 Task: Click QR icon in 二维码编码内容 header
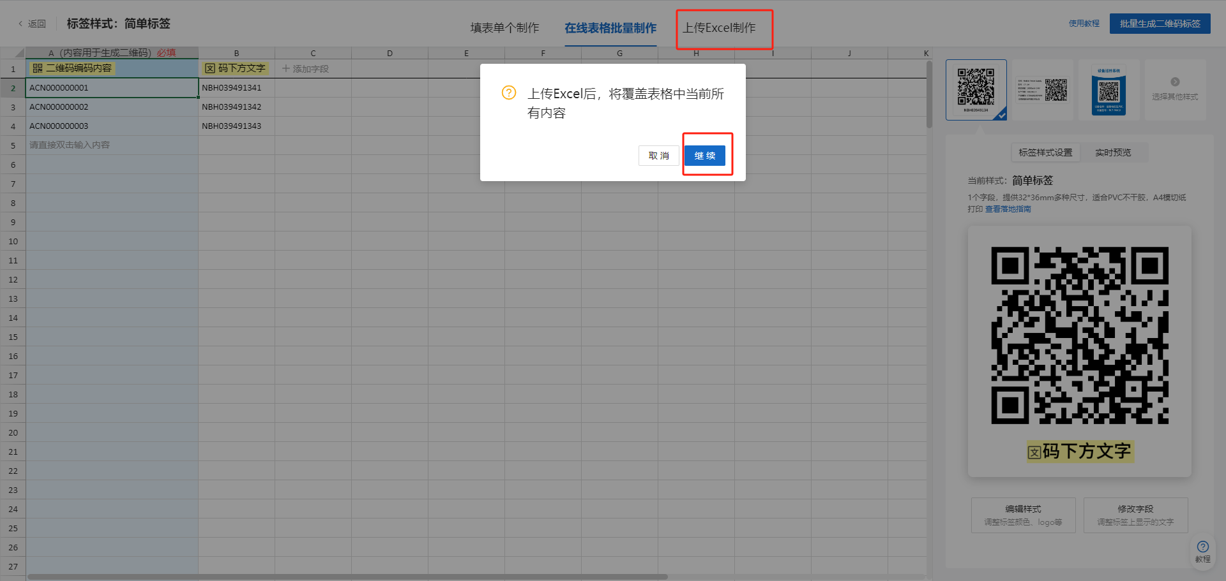pyautogui.click(x=38, y=68)
